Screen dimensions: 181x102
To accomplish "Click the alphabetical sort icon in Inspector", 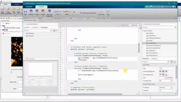I will [175, 62].
